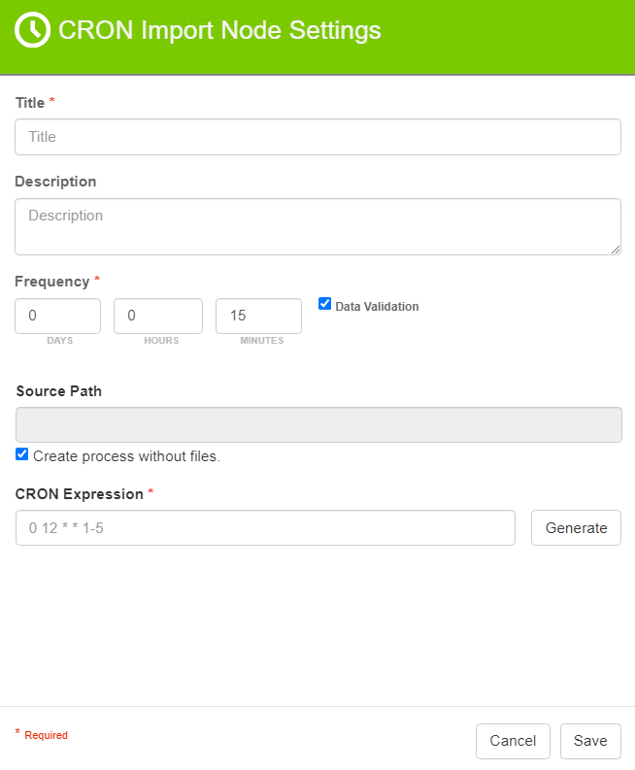Toggle Create process without files checkbox
Image resolution: width=635 pixels, height=770 pixels.
[21, 453]
